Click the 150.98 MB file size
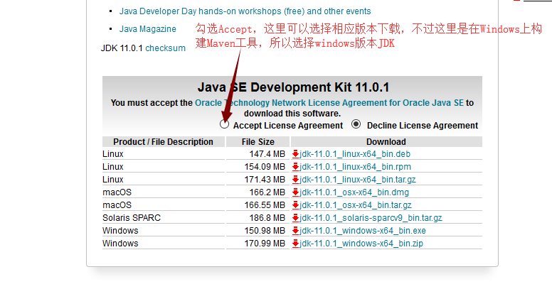The image size is (552, 289). click(265, 231)
